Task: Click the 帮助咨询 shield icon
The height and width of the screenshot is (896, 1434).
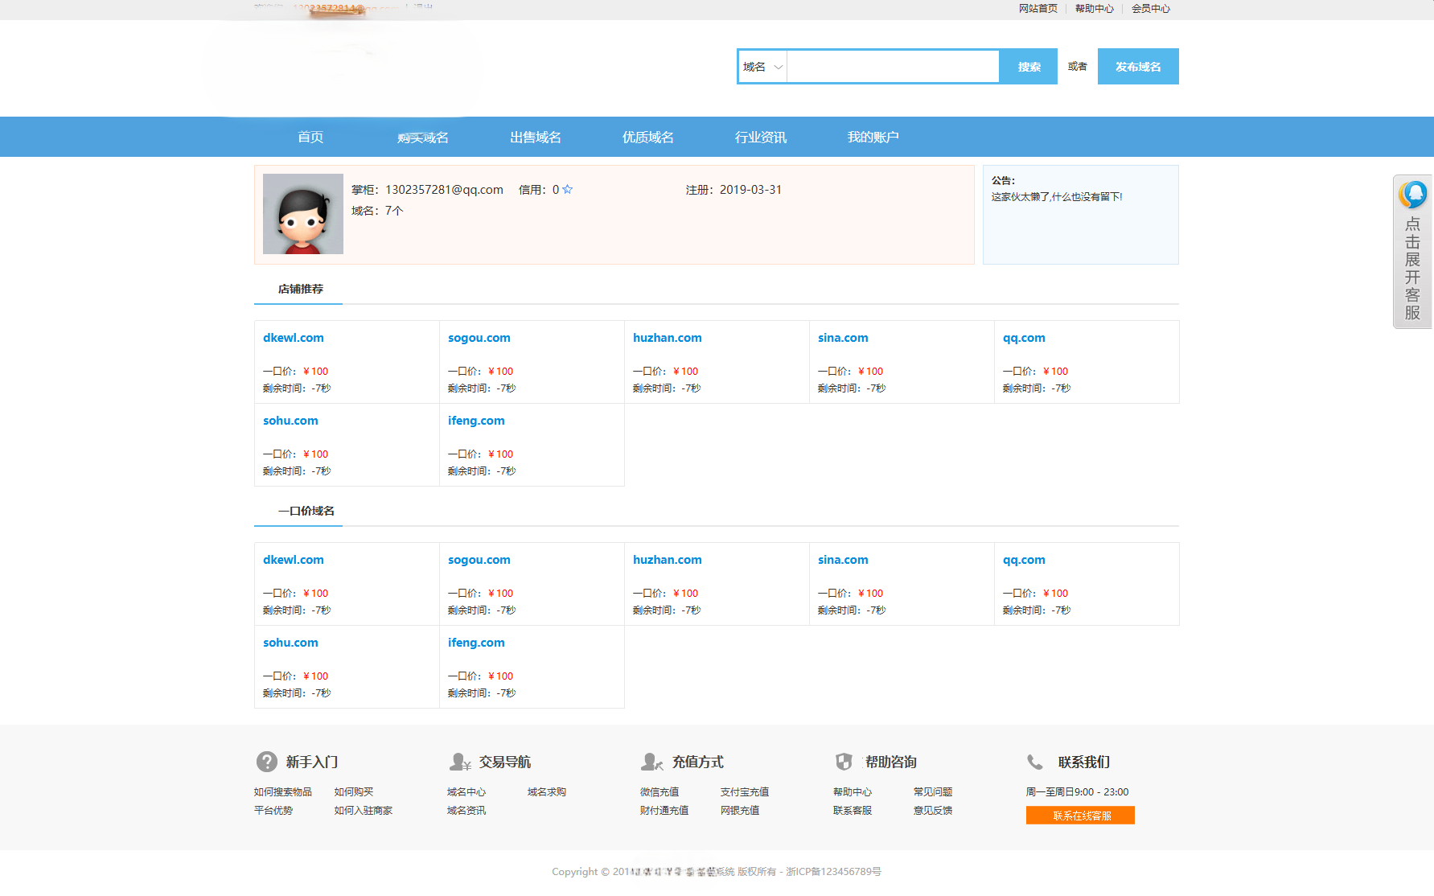Action: pyautogui.click(x=844, y=762)
